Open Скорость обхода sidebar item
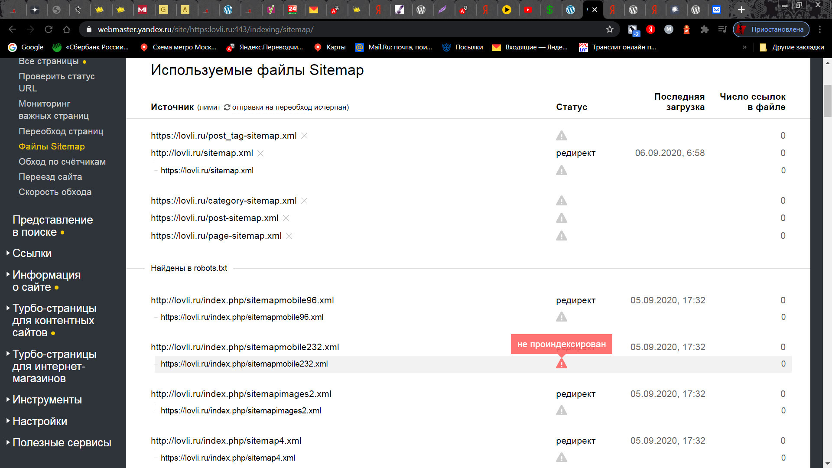 tap(55, 192)
